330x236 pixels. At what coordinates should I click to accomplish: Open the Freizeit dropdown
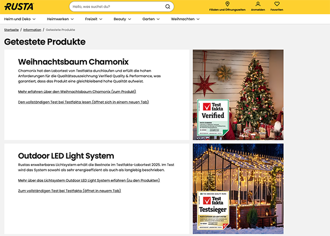[94, 19]
